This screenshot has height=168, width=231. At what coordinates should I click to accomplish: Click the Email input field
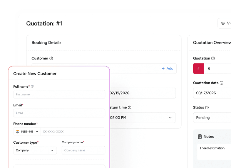59,113
